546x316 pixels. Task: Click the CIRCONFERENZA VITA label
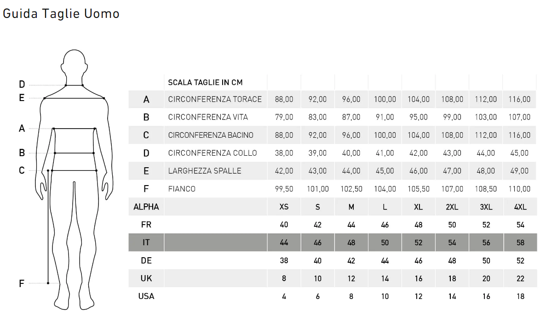(208, 117)
